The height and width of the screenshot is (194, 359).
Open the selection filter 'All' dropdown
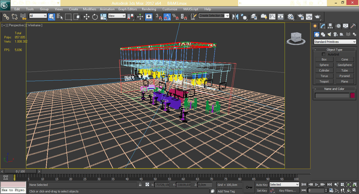(38, 16)
